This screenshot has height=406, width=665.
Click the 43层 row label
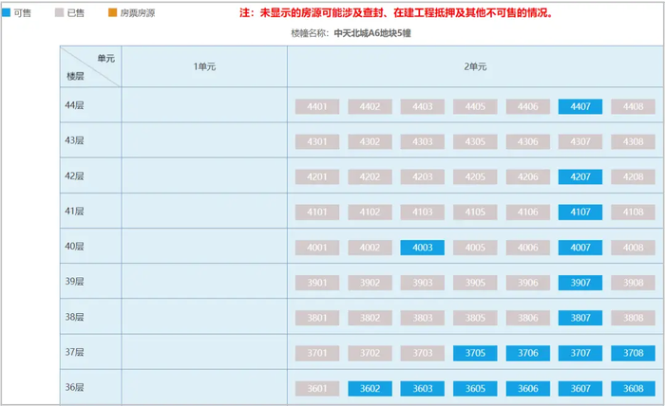[74, 140]
